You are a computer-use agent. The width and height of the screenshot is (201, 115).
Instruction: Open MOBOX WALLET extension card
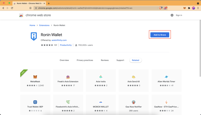pos(101,105)
